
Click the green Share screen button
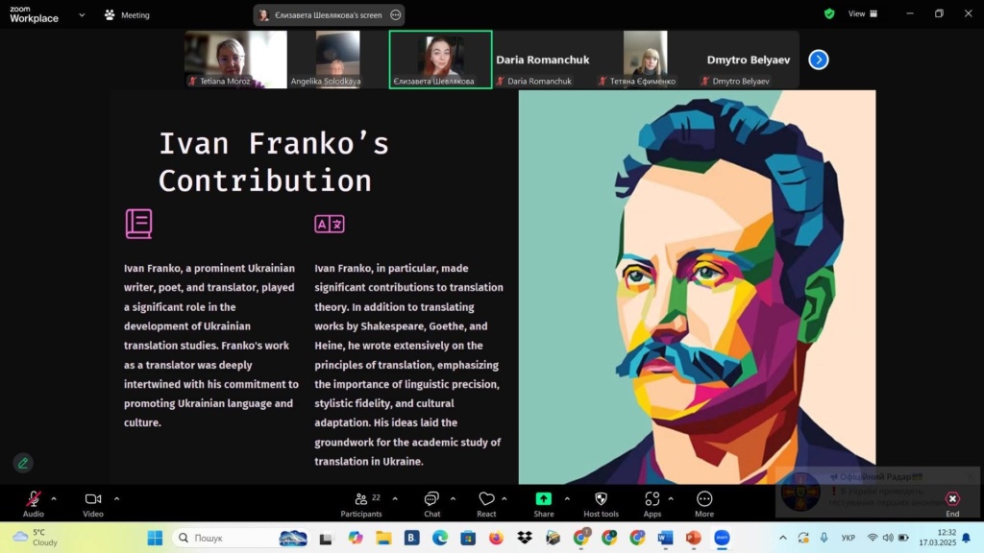(x=544, y=504)
